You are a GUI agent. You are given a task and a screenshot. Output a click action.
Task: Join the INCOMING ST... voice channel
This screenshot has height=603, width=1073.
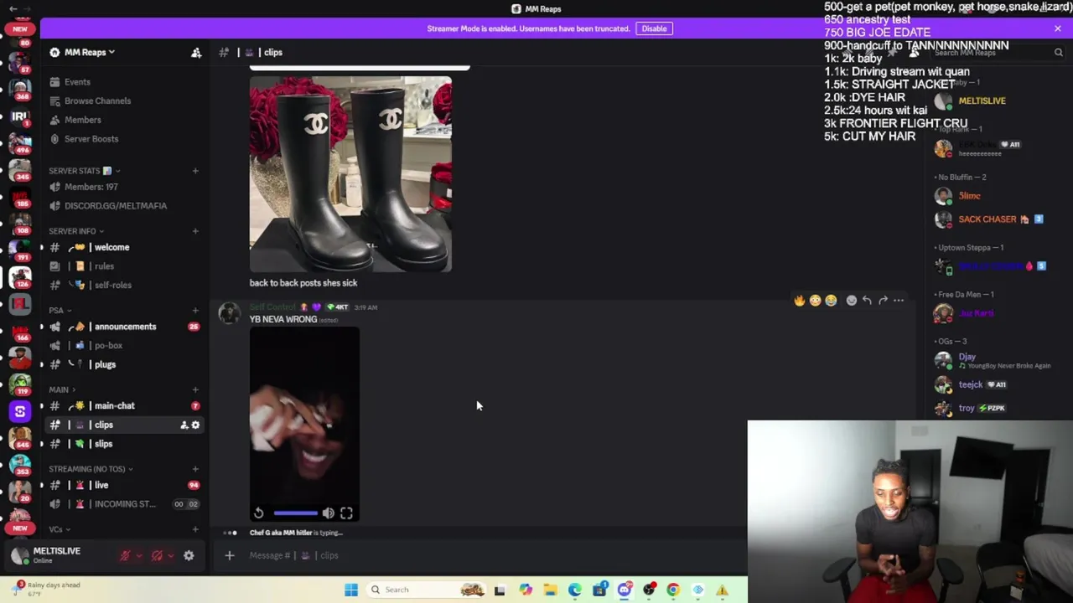pos(125,504)
